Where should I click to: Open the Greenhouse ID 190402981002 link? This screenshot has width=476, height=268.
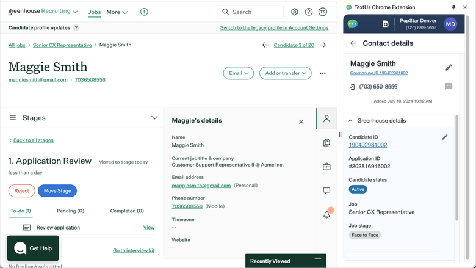[379, 73]
